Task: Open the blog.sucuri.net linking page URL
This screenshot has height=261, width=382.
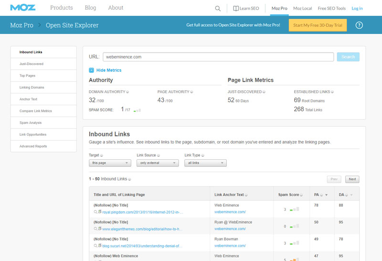Action: [142, 246]
